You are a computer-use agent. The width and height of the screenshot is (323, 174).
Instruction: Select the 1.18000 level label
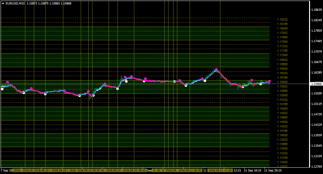tap(282, 29)
